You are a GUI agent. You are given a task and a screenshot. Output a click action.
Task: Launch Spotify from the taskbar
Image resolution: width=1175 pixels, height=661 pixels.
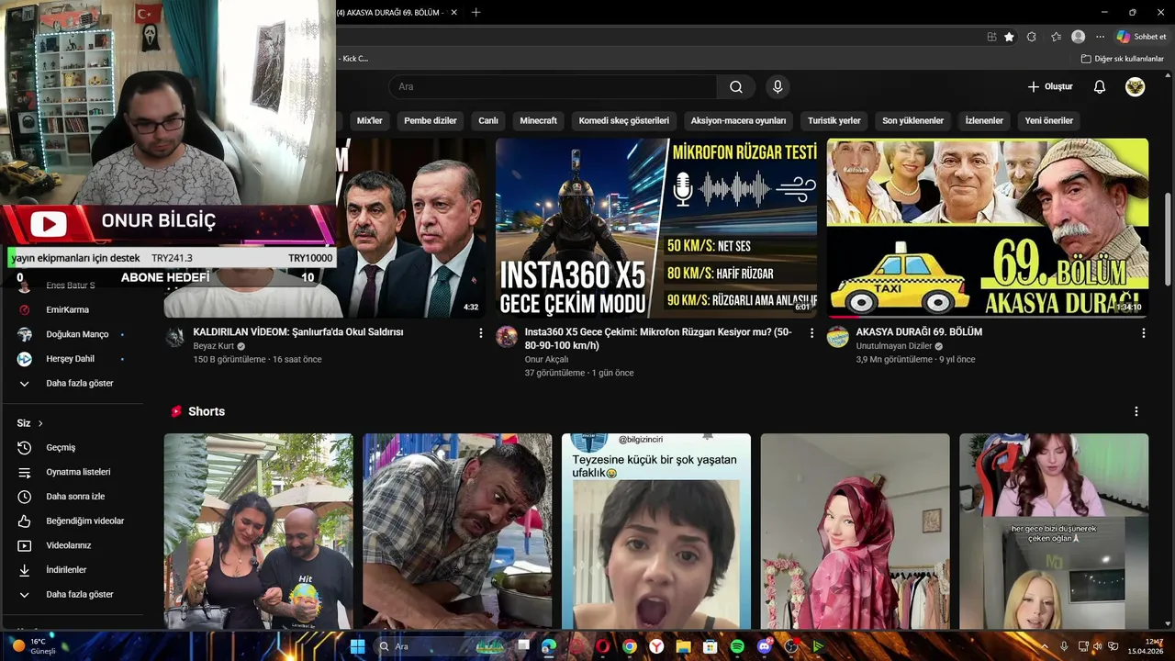point(737,646)
